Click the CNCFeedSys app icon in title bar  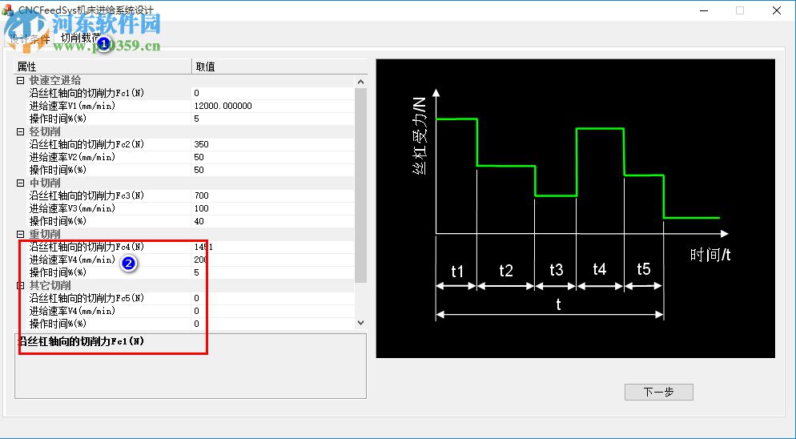tap(8, 10)
